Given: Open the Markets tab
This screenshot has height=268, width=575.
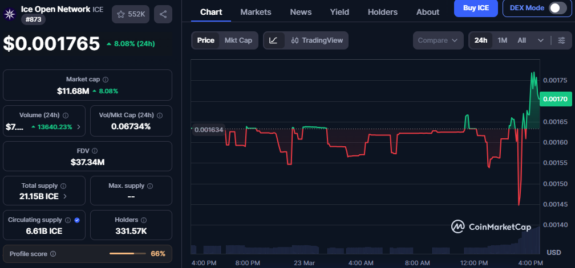Looking at the screenshot, I should click(x=256, y=12).
